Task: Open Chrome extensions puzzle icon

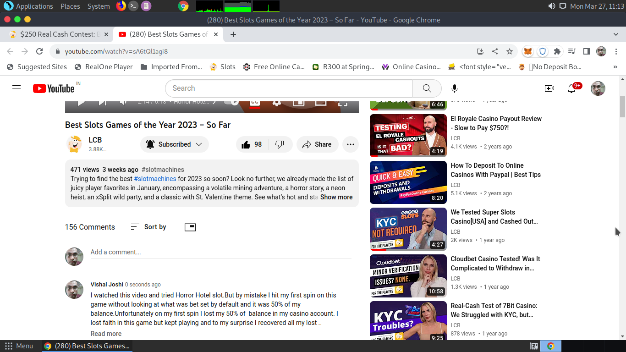Action: 557,51
